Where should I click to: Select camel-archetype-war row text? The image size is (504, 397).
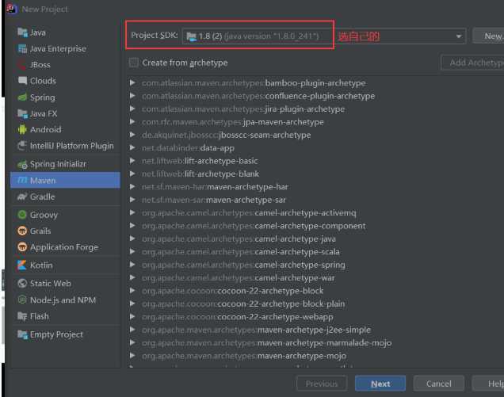239,277
